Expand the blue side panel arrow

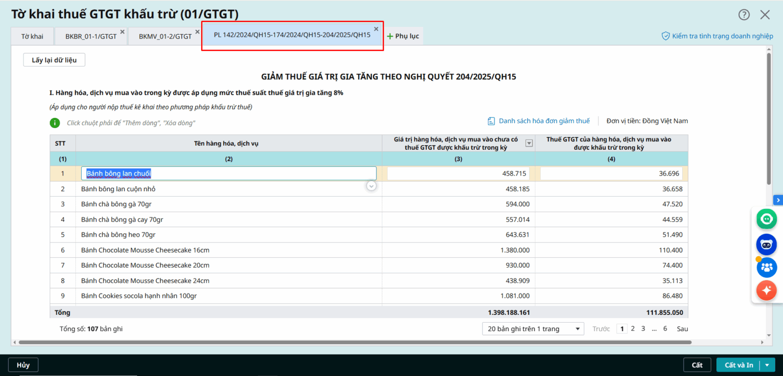[x=778, y=200]
